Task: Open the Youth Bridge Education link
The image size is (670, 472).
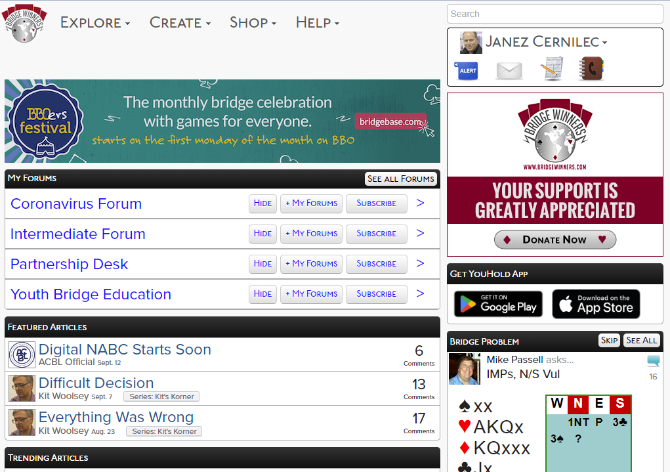Action: pyautogui.click(x=91, y=294)
